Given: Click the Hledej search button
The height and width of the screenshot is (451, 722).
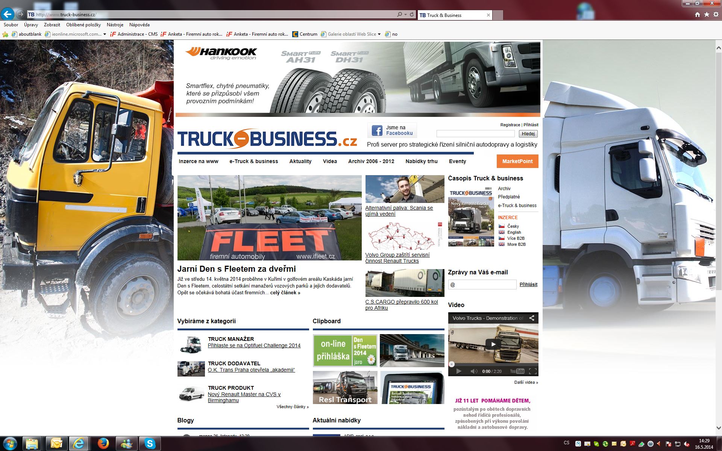Looking at the screenshot, I should [528, 134].
